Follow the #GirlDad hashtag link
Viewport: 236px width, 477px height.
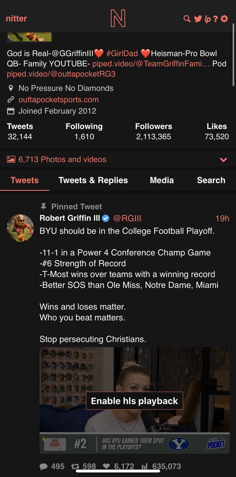122,54
